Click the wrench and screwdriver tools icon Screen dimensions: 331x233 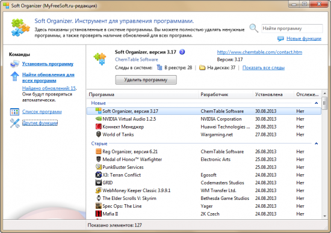click(x=14, y=123)
